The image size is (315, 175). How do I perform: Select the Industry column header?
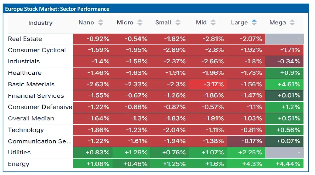point(40,23)
